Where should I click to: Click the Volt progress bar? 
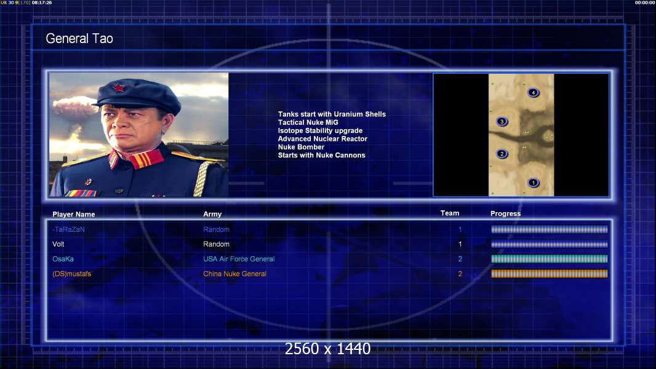(549, 244)
